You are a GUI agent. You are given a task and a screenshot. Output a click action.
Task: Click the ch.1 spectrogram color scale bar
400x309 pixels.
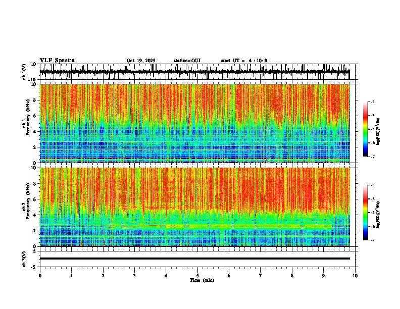coord(365,129)
